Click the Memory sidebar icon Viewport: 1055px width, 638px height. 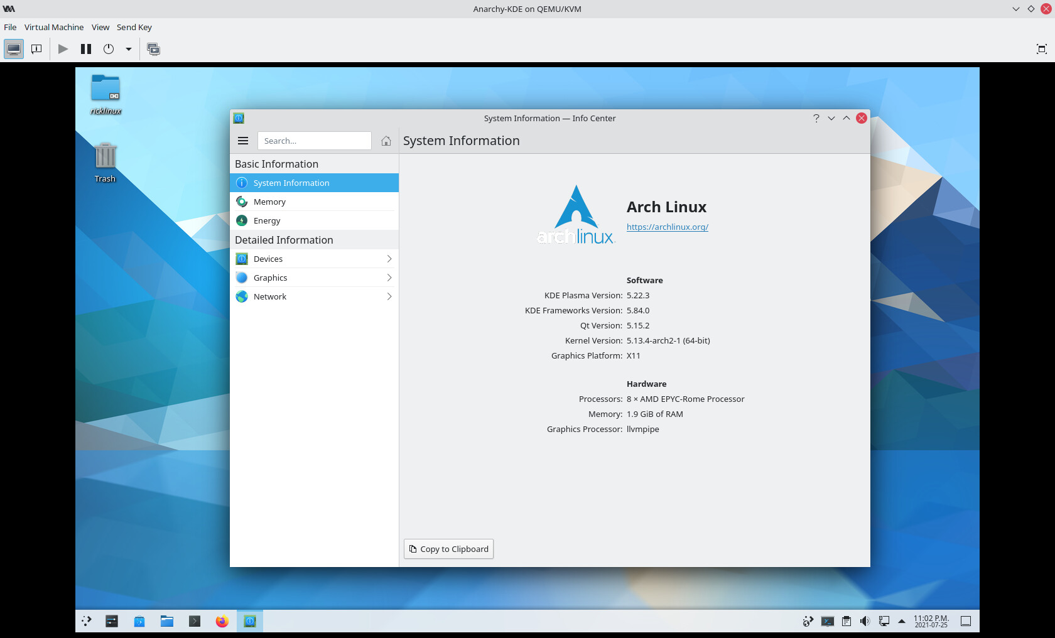[x=242, y=202]
